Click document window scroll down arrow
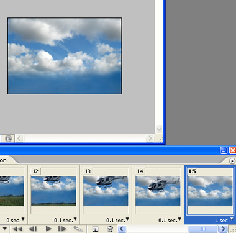 tap(159, 129)
